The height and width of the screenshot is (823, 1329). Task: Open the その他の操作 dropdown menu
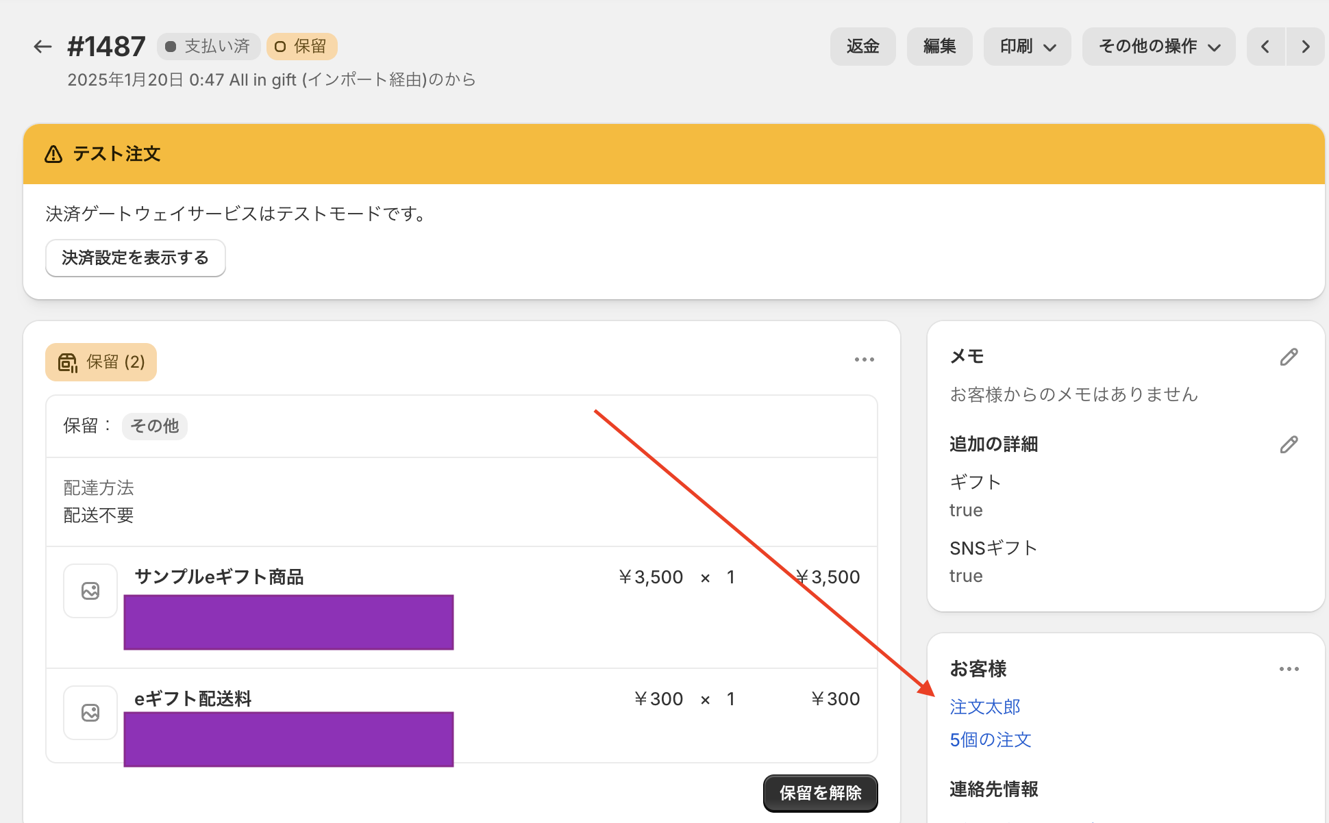click(1158, 47)
